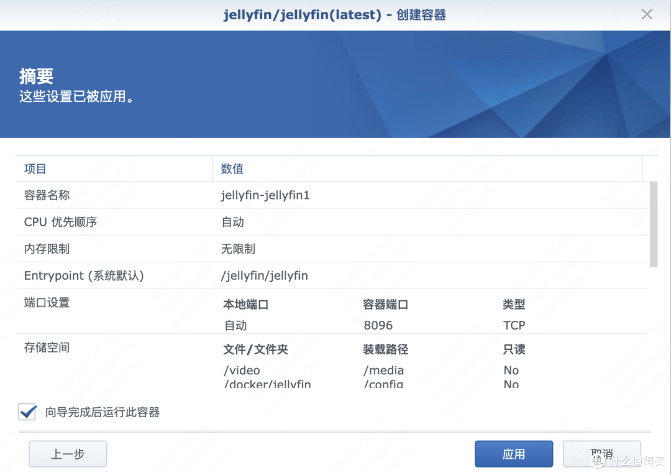Select the CPU 优先顺序 row label
671x475 pixels.
(60, 222)
